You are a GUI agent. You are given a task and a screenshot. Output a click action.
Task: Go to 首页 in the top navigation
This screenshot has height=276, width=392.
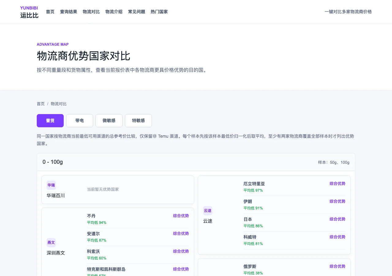pos(50,12)
